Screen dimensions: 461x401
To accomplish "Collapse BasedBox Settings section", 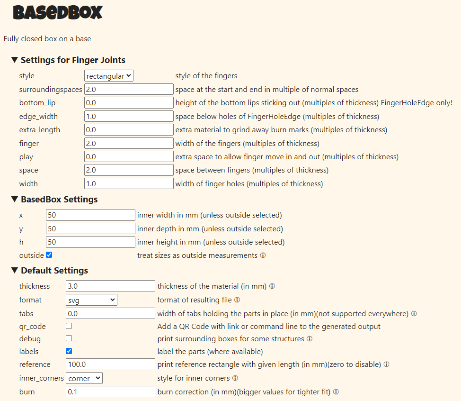I will point(54,200).
